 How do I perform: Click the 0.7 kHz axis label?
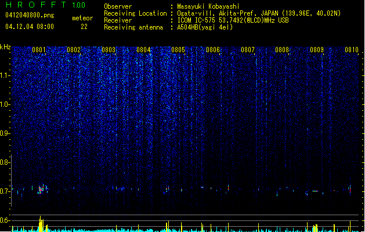pyautogui.click(x=5, y=191)
